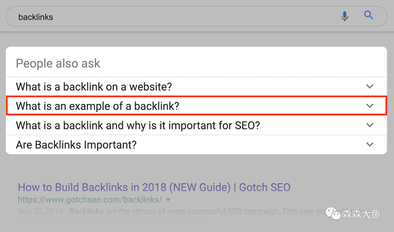Viewport: 394px width, 232px height.
Task: Click the bold 'Backlinks' word in snippet
Action: pyautogui.click(x=86, y=211)
